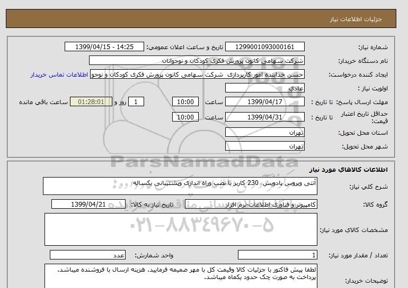Viewport: 408px width, 288px height.
Task: Click the label «ایجاد کننده درخواست:»
Action: (358, 75)
